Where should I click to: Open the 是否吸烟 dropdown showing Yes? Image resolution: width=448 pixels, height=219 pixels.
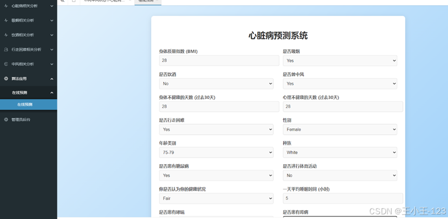click(340, 61)
